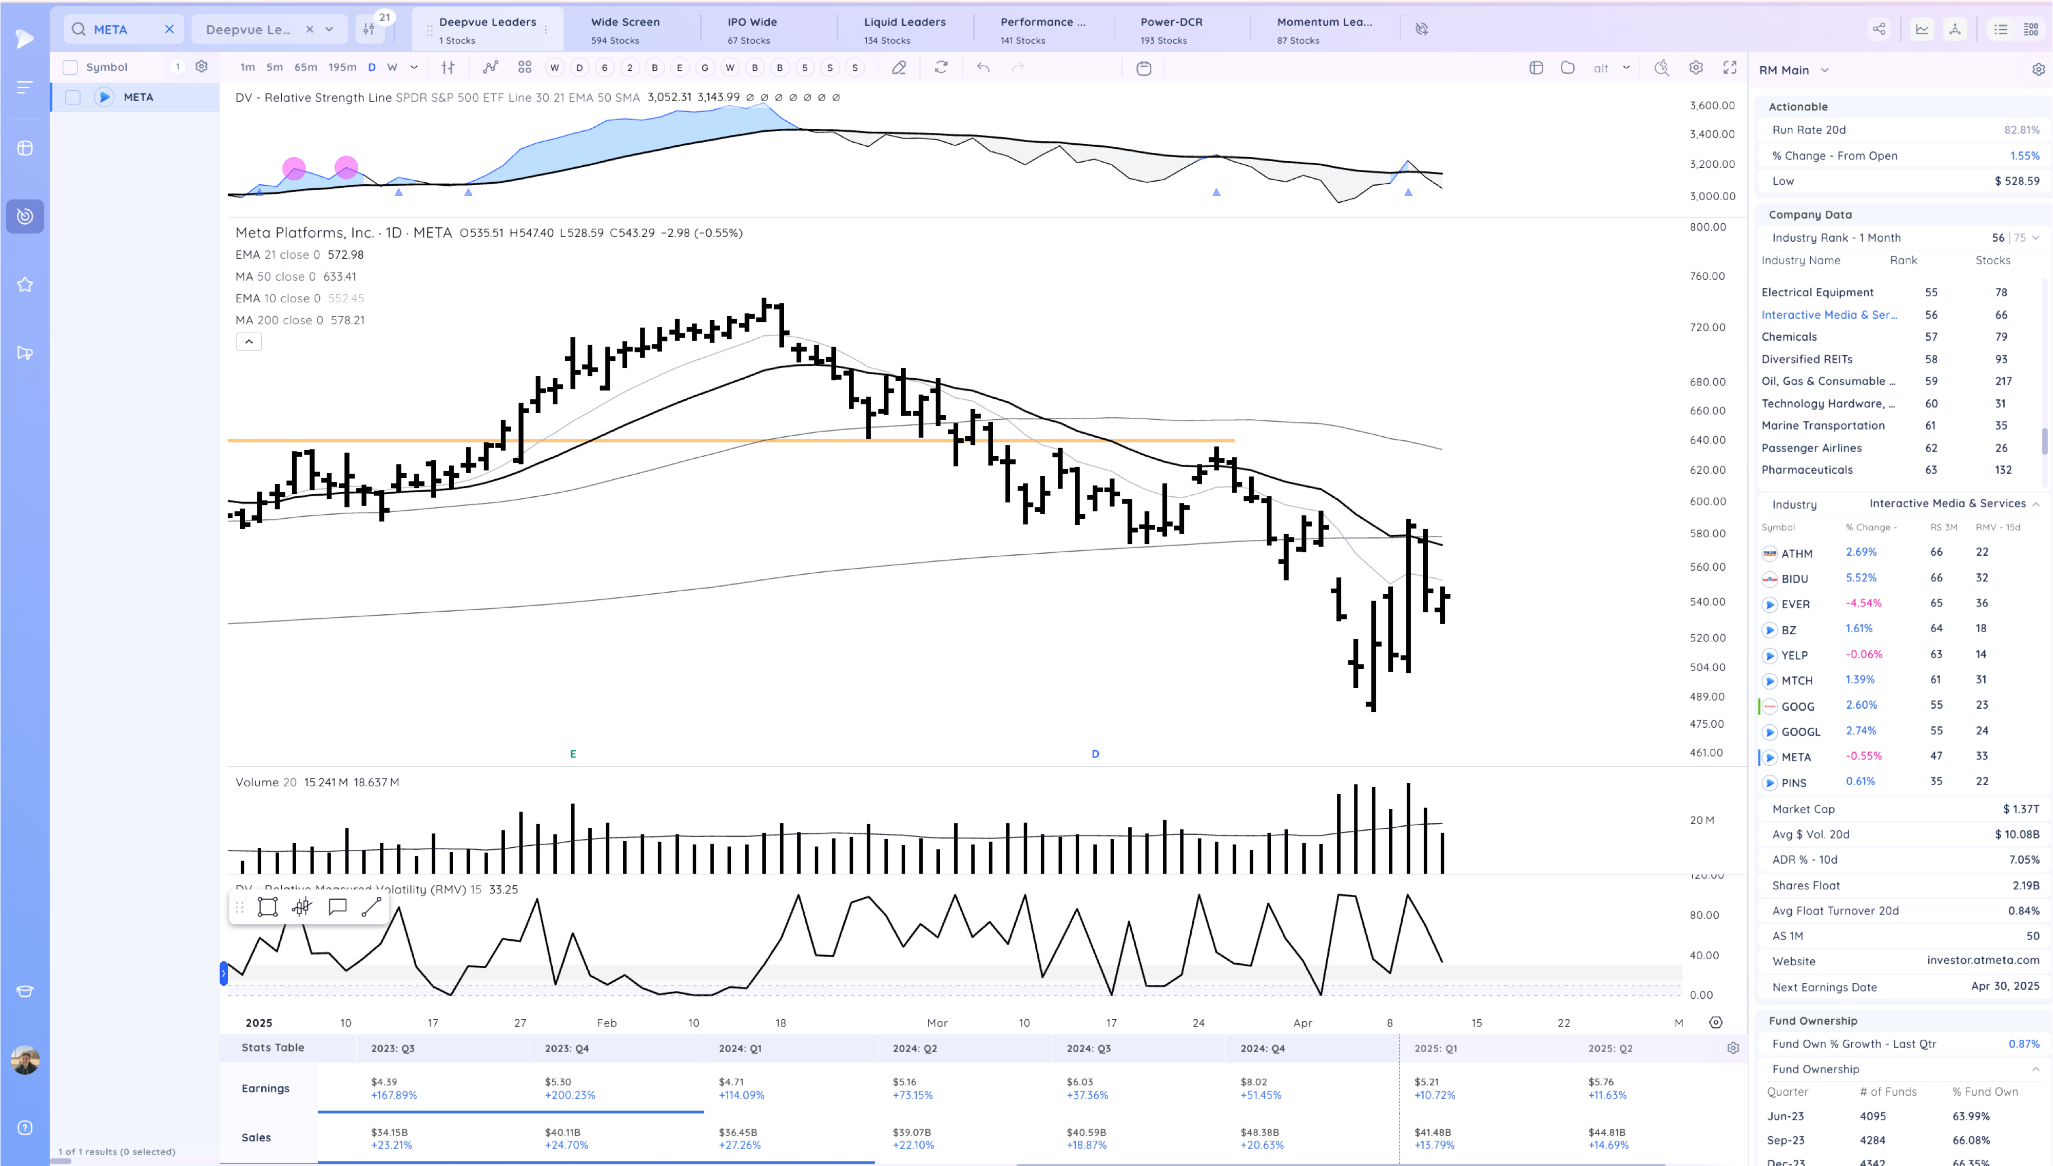Viewport: 2053px width, 1166px height.
Task: Click the eraser tool in chart toolbar
Action: click(x=898, y=67)
